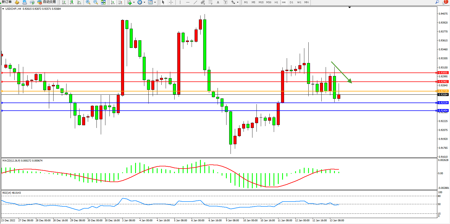The image size is (450, 224).
Task: Click the 0.93055 red price level label
Action: [443, 73]
